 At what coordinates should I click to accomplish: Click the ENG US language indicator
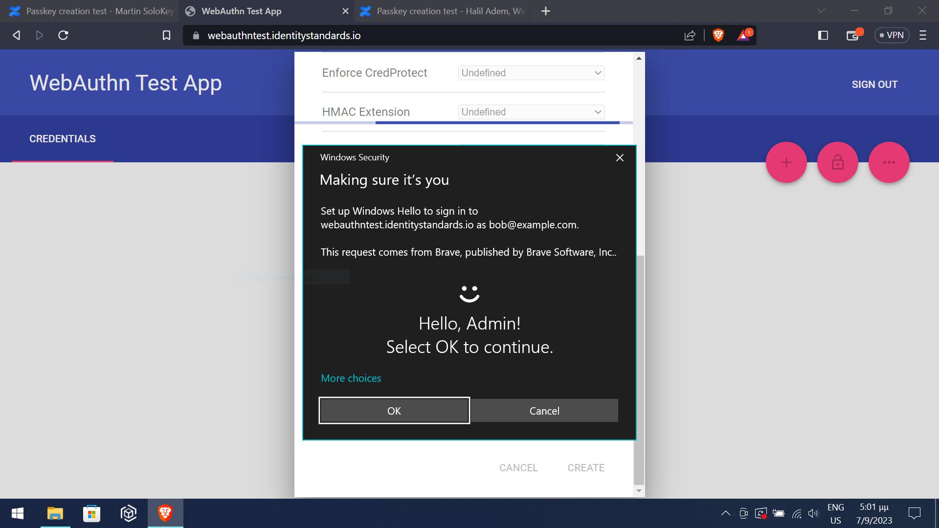(836, 514)
